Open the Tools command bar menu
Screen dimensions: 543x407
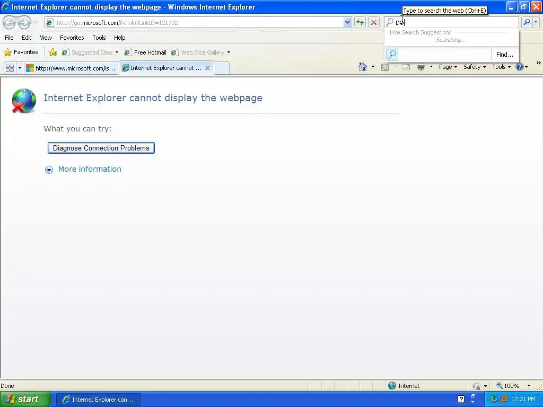tap(502, 67)
